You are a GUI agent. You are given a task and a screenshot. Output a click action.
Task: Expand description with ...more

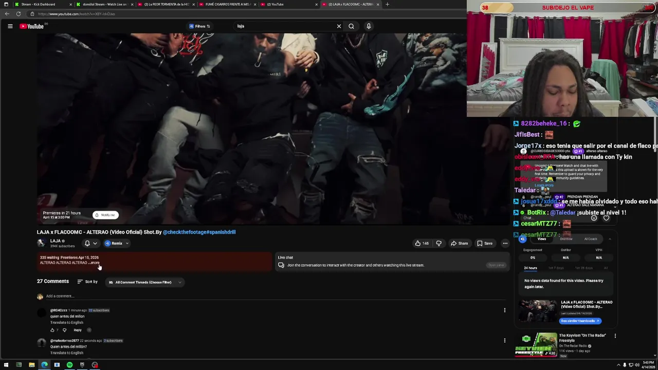(95, 263)
